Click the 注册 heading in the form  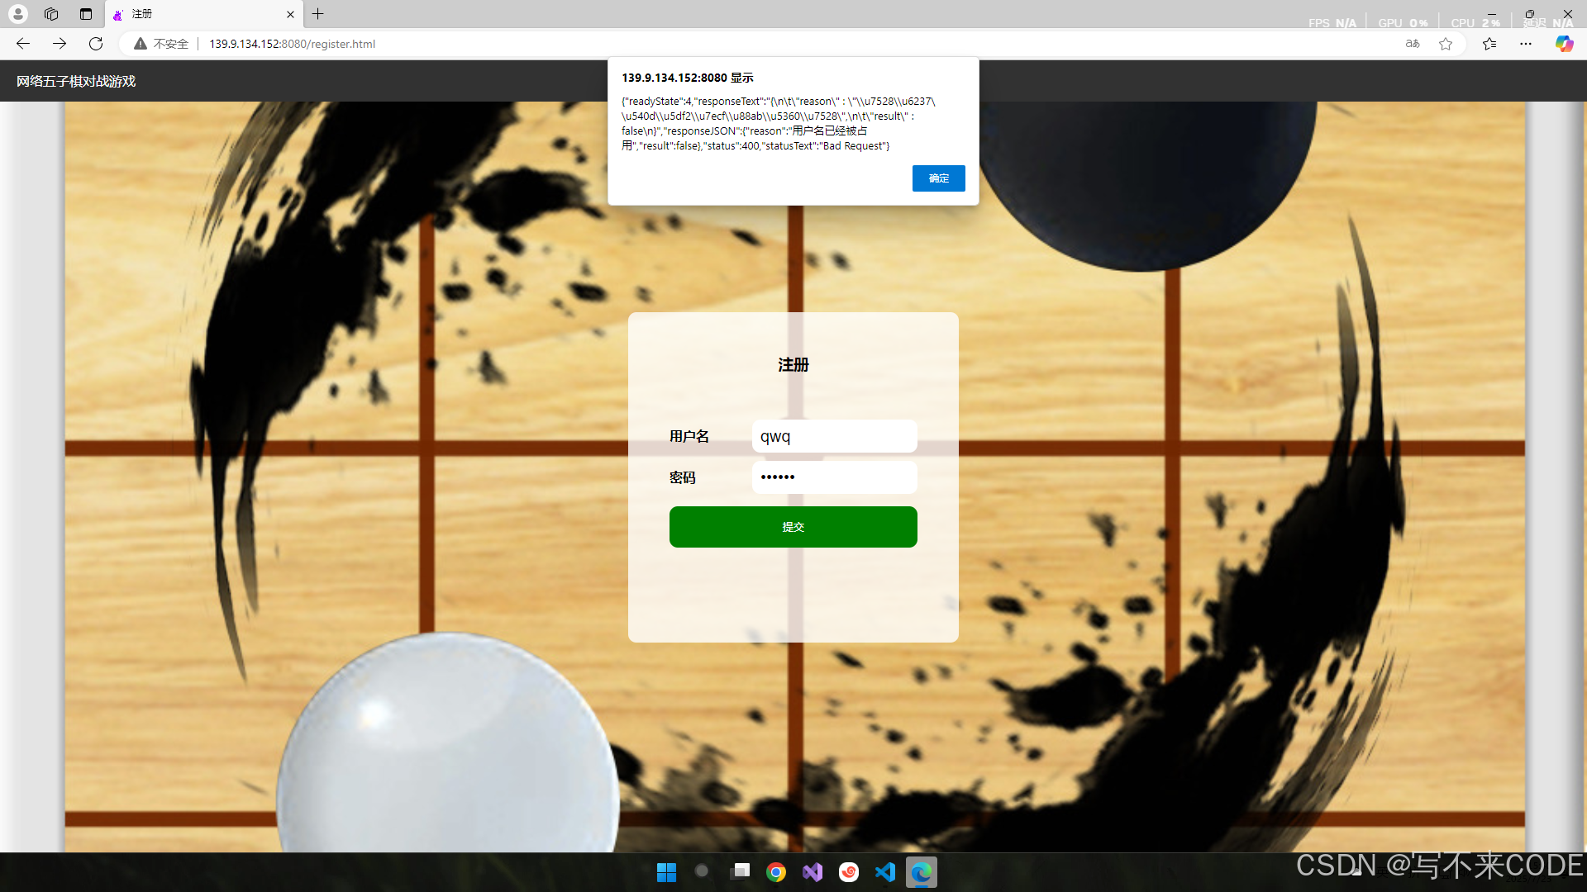(x=793, y=364)
